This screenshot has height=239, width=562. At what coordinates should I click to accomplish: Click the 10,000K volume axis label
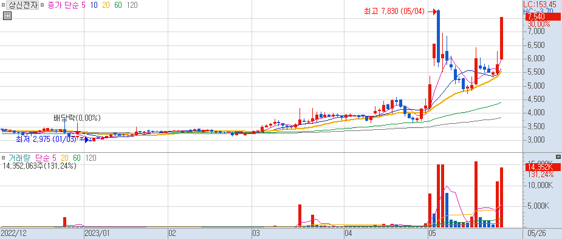(x=541, y=186)
